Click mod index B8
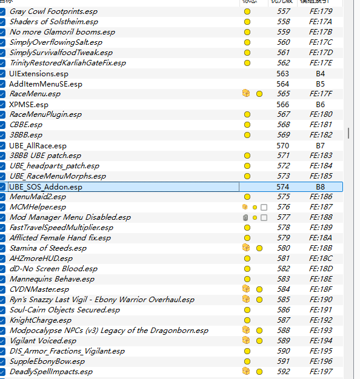 321,187
